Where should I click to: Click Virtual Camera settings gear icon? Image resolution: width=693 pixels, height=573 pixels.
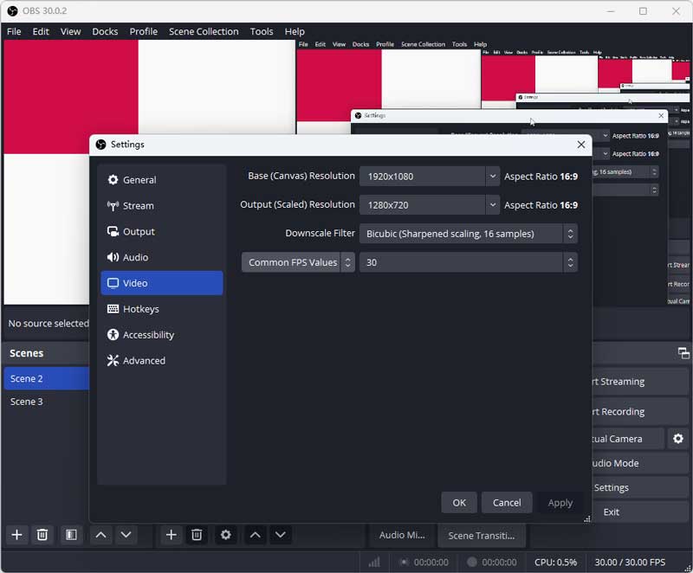point(678,439)
